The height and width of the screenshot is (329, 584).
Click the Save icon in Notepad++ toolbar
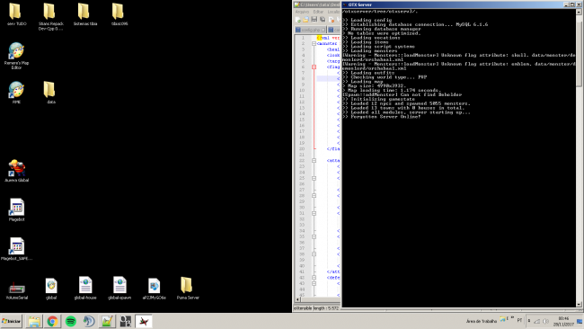(314, 20)
